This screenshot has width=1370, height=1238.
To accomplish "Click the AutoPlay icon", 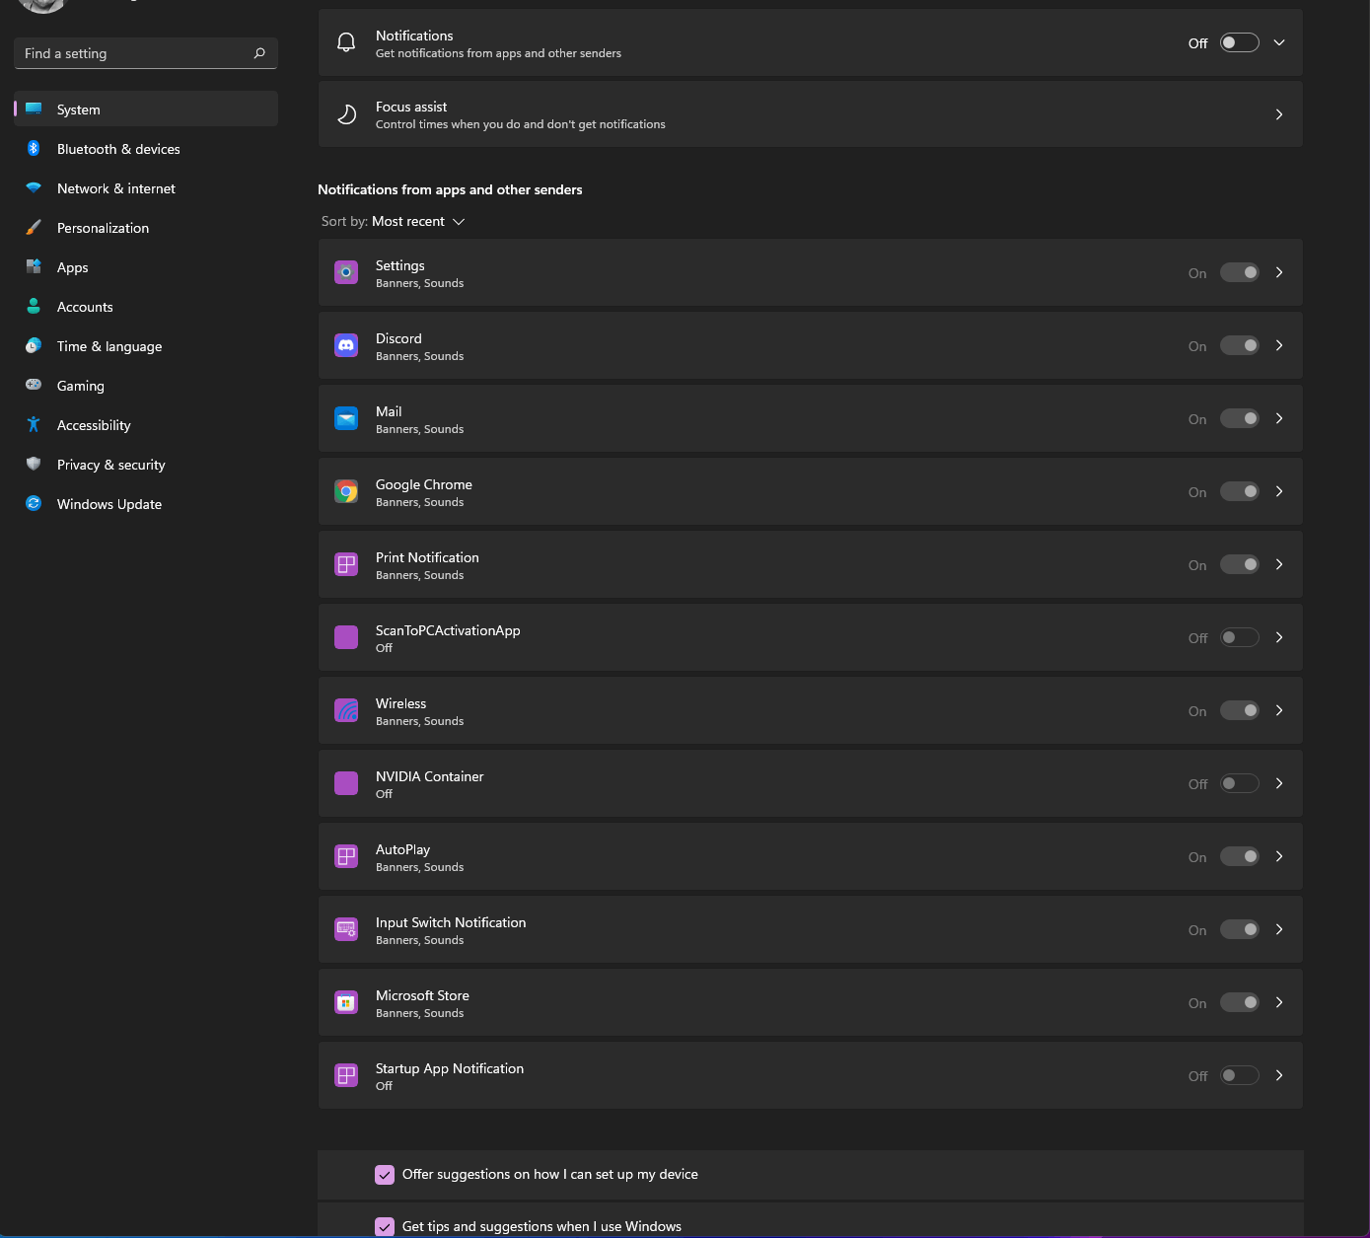I will [x=346, y=856].
